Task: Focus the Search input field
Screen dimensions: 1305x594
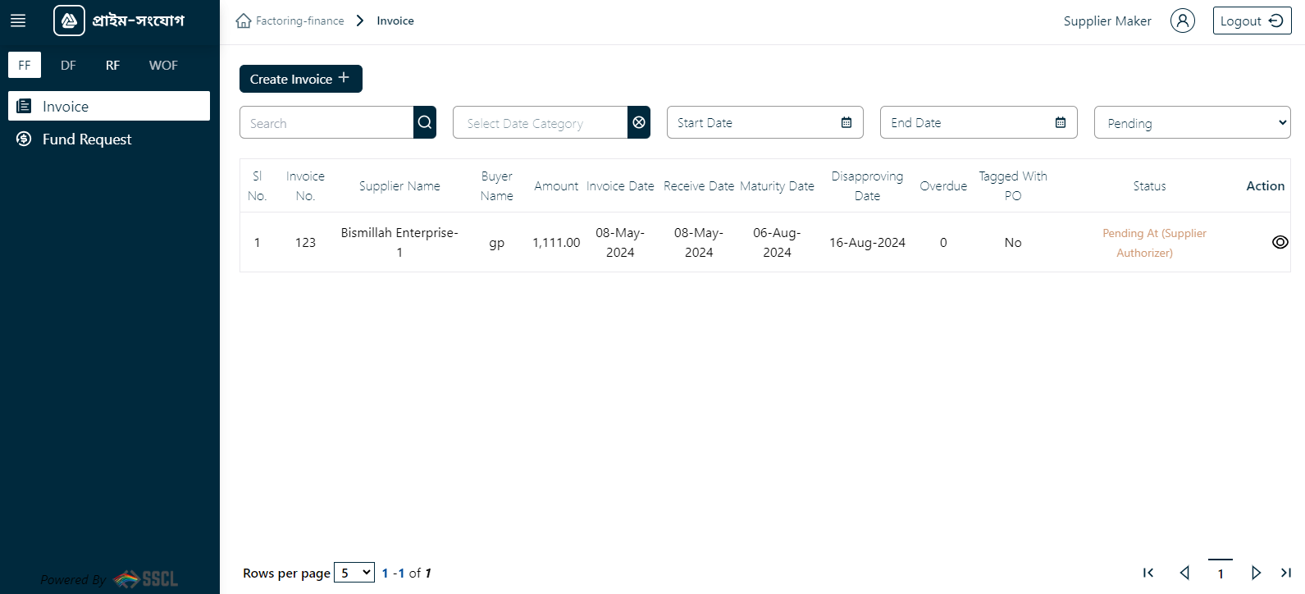Action: (326, 122)
